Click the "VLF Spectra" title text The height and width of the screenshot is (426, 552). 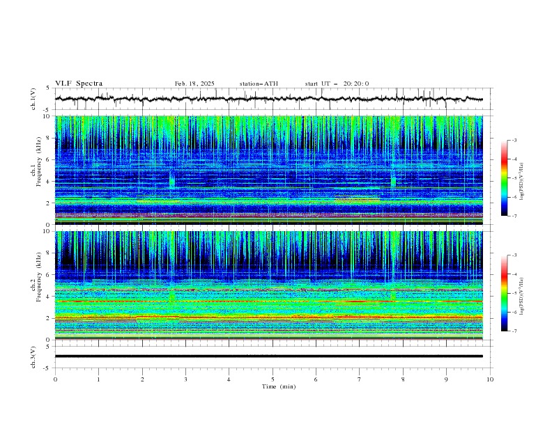(79, 84)
